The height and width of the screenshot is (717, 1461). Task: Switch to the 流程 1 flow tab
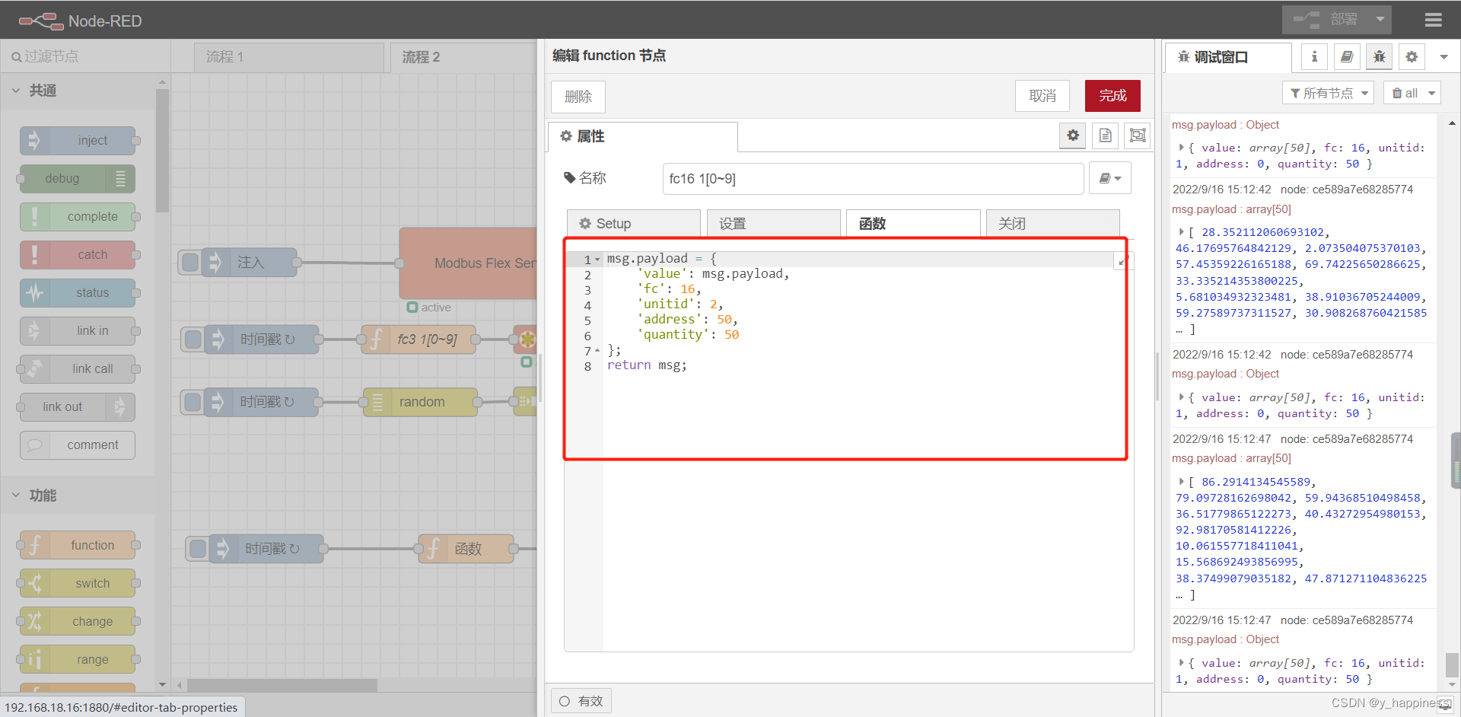pos(289,57)
